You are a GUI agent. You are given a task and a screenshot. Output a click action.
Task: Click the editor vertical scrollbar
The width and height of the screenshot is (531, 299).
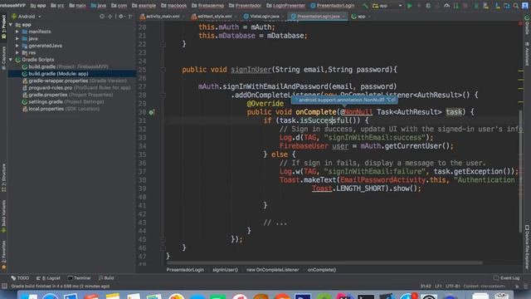[521, 171]
